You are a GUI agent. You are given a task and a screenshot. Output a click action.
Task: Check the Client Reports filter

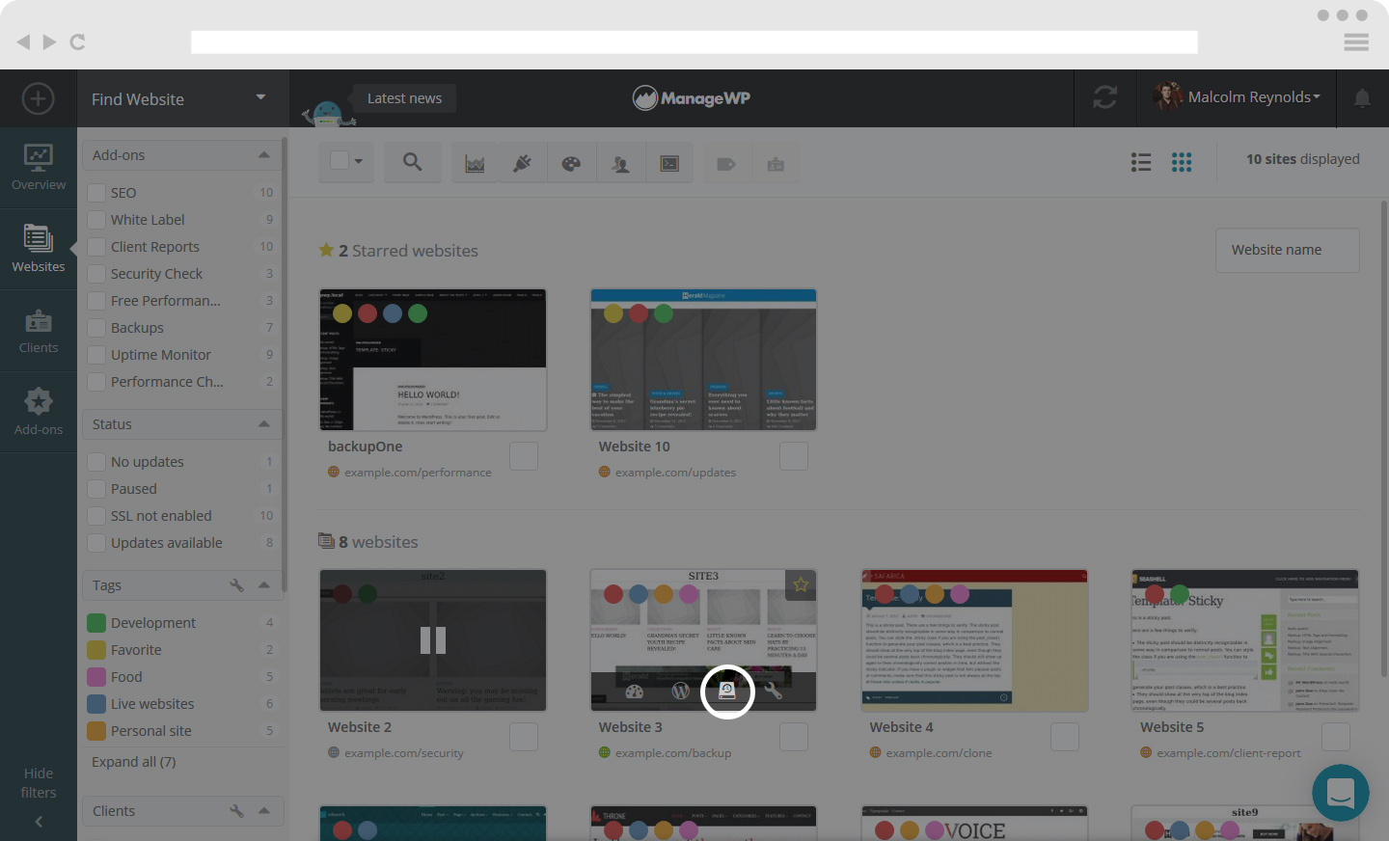[96, 247]
